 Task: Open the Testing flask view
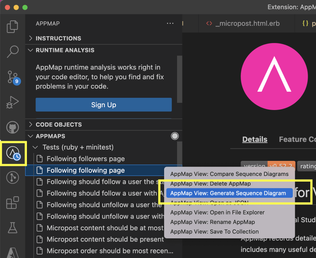click(13, 228)
